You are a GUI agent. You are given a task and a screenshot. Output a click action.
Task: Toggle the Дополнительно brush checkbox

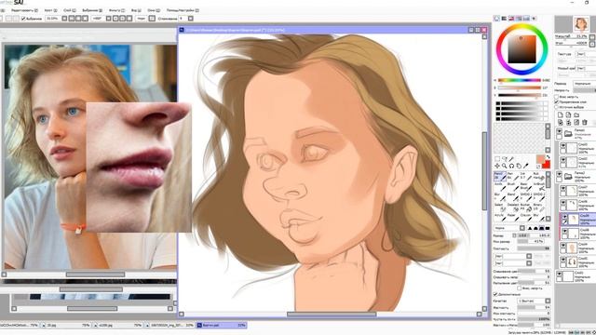click(495, 294)
